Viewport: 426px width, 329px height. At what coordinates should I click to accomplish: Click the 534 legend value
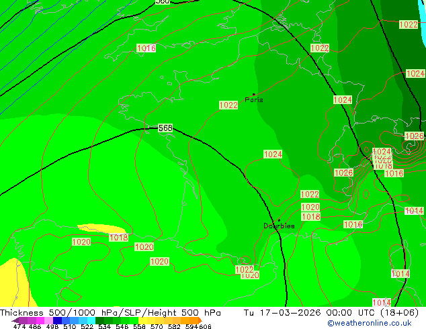pos(104,326)
